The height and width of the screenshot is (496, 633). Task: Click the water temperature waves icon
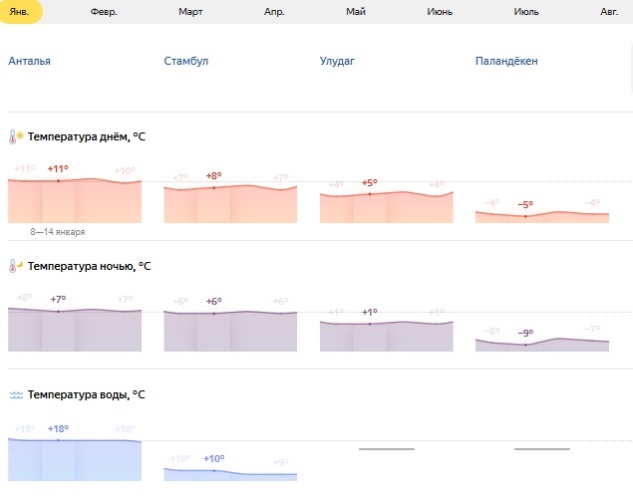point(16,395)
